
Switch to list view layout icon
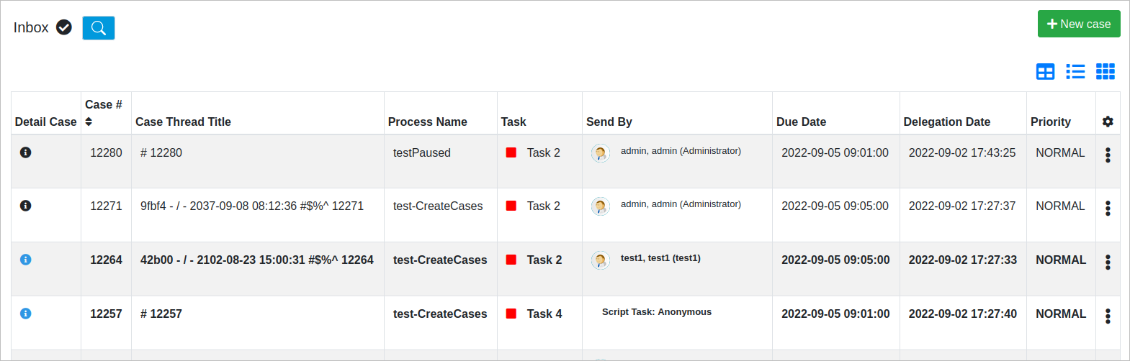1075,71
